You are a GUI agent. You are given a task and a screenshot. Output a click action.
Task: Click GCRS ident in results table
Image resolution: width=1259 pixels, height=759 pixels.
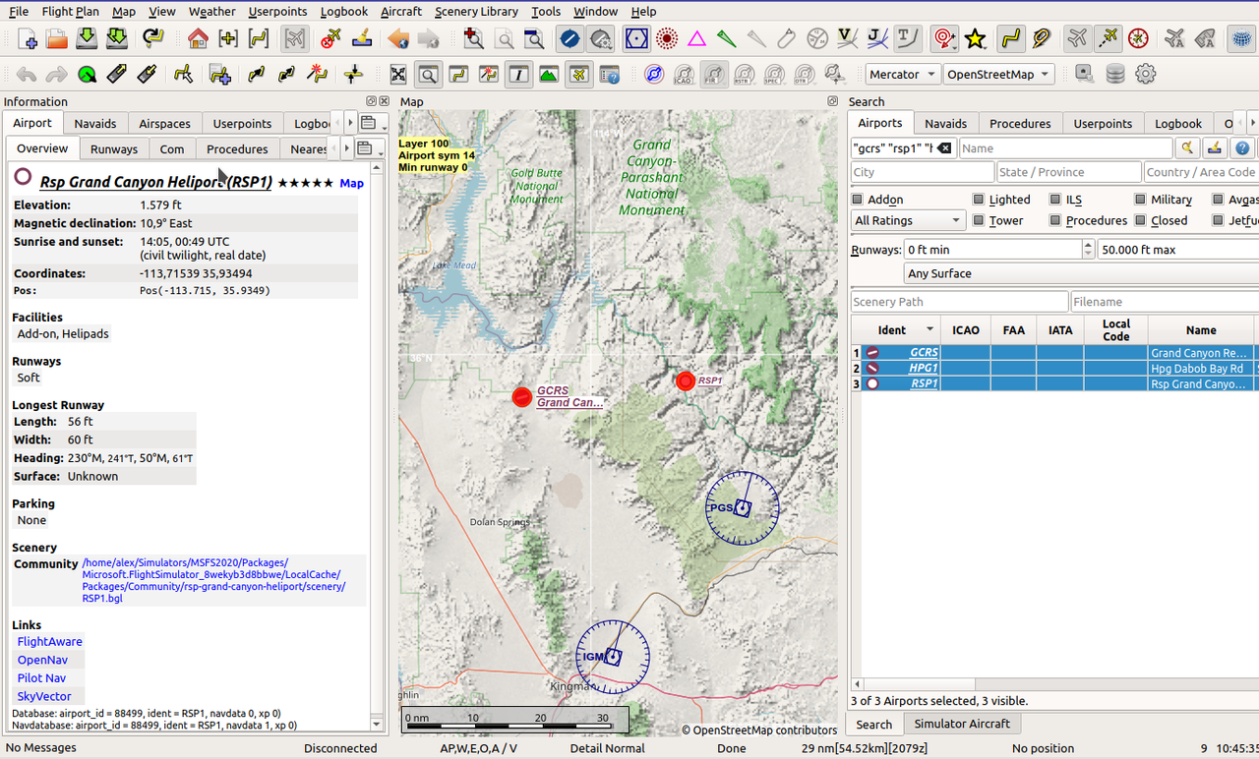(924, 353)
